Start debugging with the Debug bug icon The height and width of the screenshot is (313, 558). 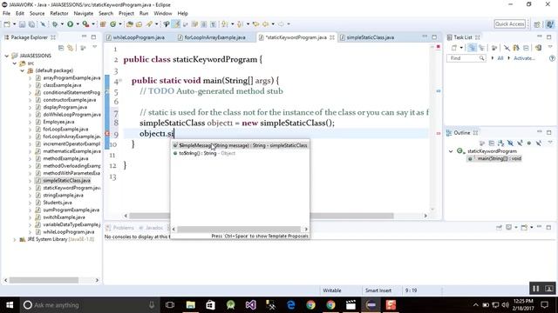(x=55, y=24)
